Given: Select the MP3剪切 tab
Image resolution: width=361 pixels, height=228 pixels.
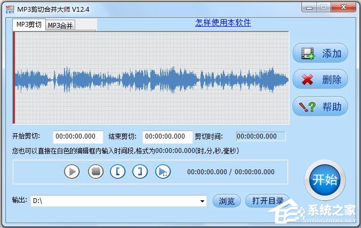Looking at the screenshot, I should pos(29,25).
